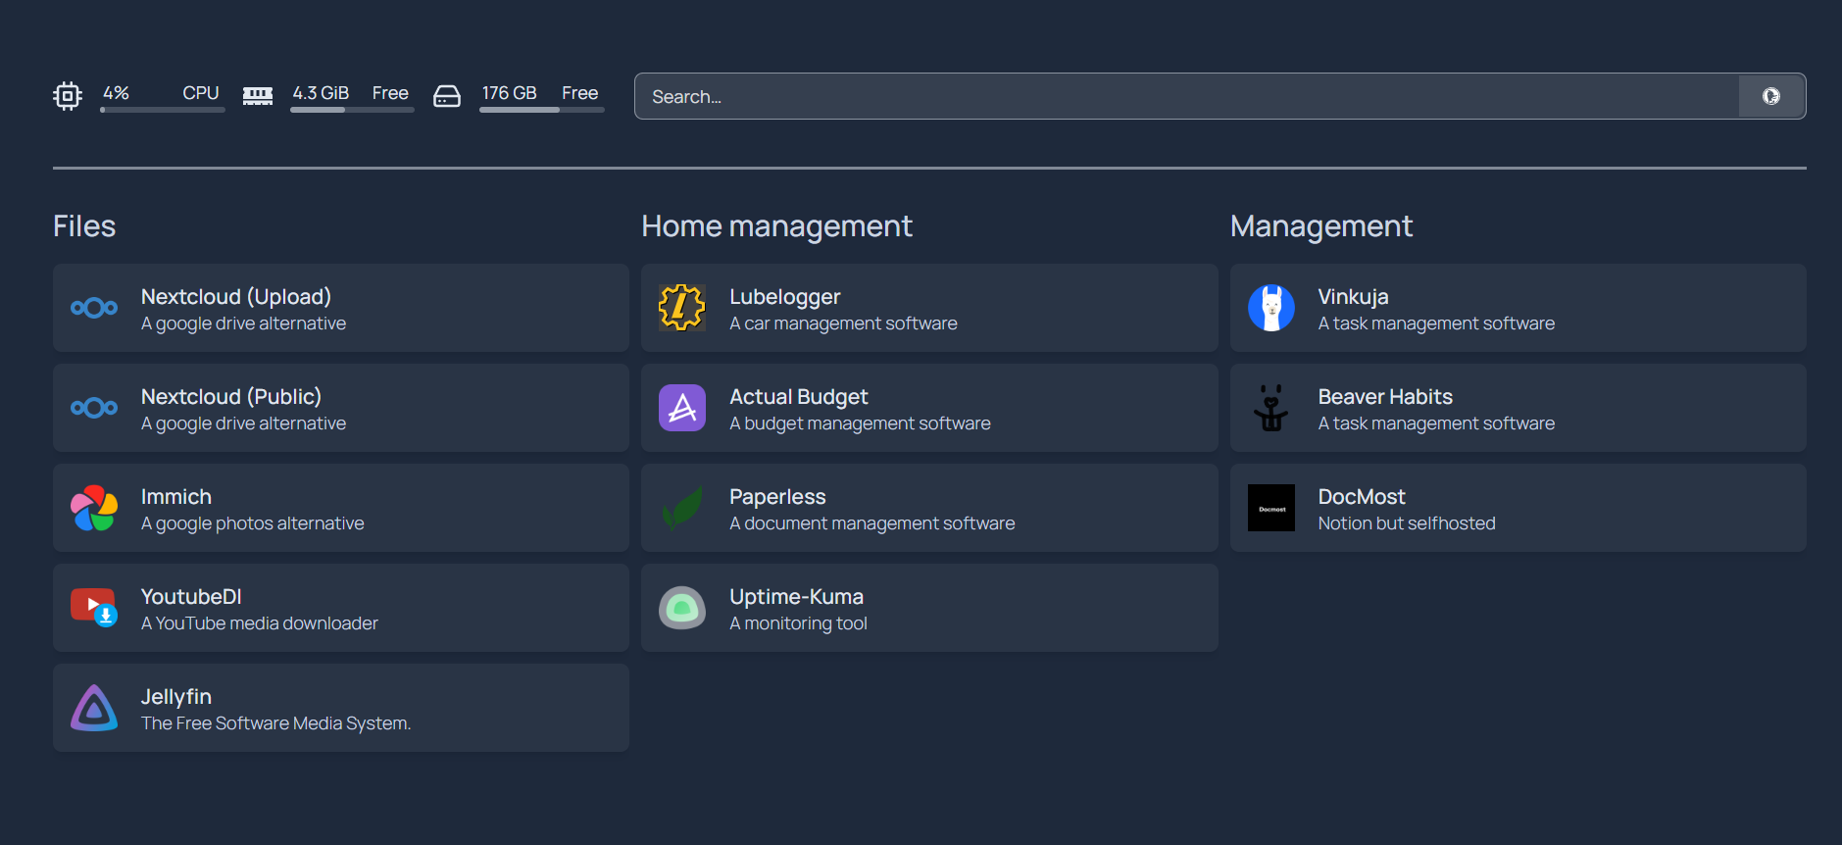This screenshot has height=845, width=1842.
Task: Click 'A google photos alternative' description
Action: click(x=253, y=523)
